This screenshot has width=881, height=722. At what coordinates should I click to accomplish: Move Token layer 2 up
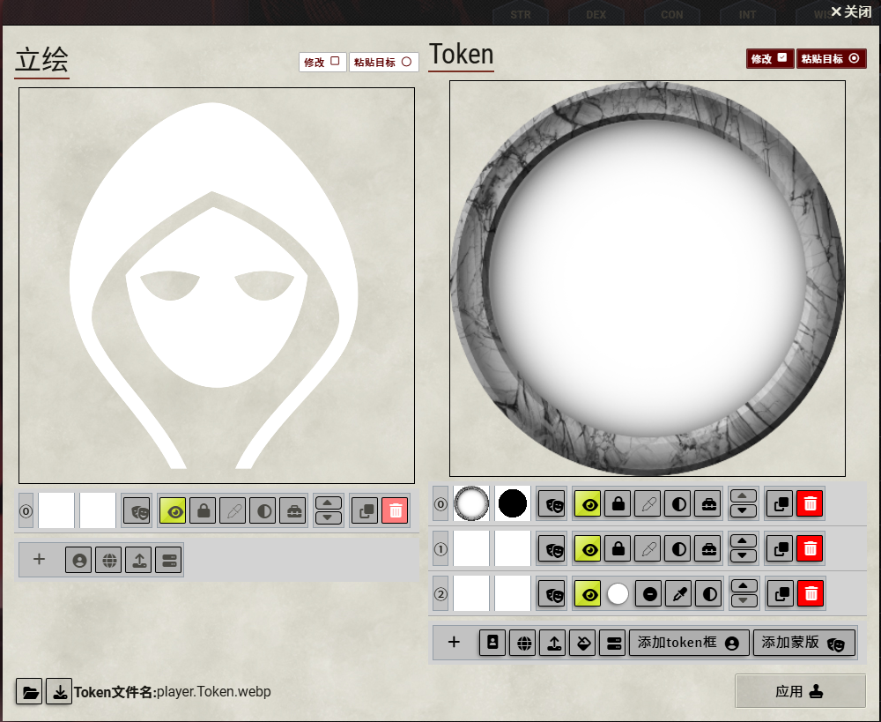744,586
